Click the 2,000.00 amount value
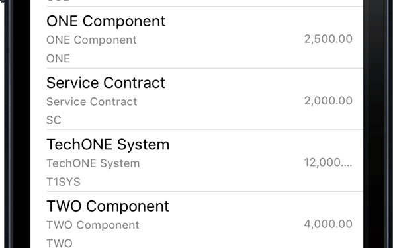The image size is (393, 248). [x=328, y=101]
